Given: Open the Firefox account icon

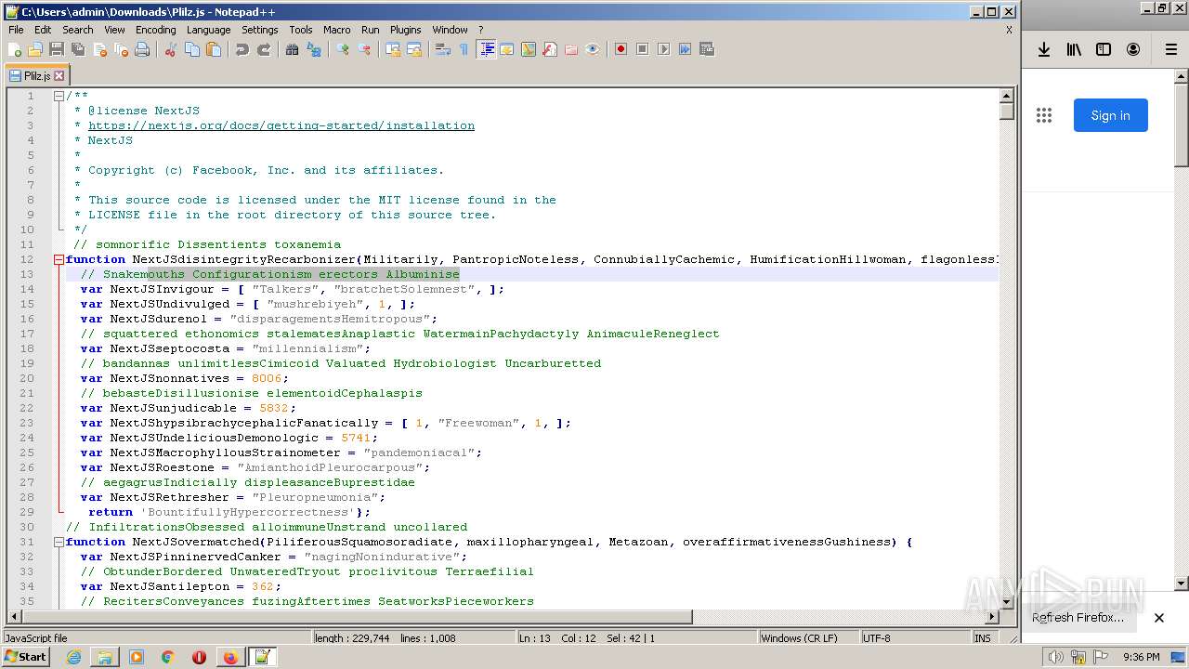Looking at the screenshot, I should [x=1133, y=49].
